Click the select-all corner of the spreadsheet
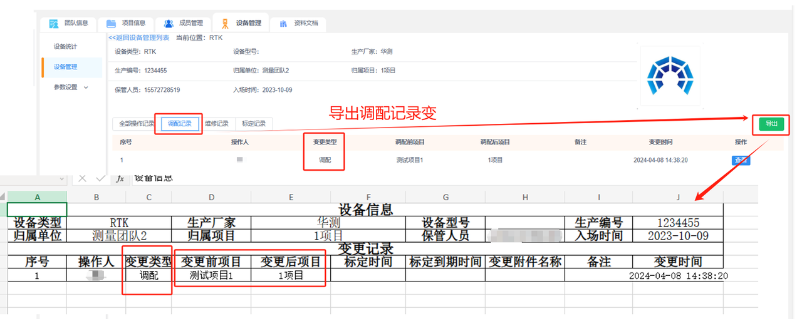Image resolution: width=802 pixels, height=319 pixels. coord(4,197)
